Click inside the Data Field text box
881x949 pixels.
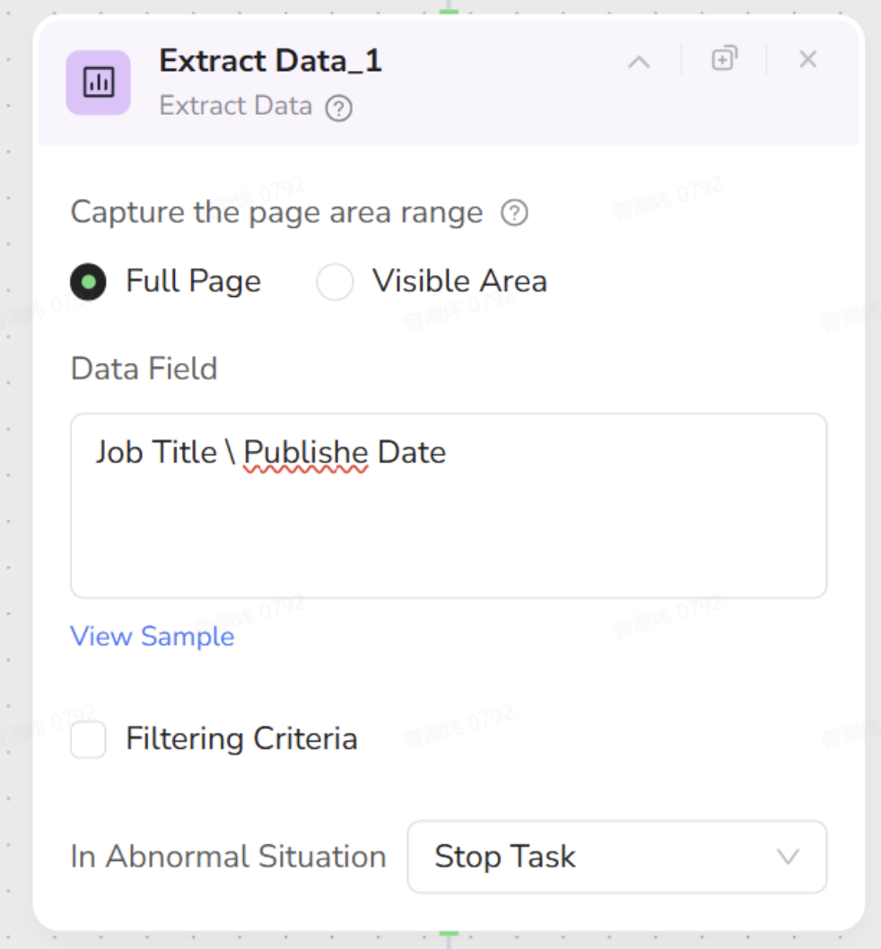click(448, 520)
